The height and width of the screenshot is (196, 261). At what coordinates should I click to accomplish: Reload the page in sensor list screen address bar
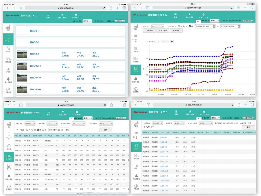104,8
